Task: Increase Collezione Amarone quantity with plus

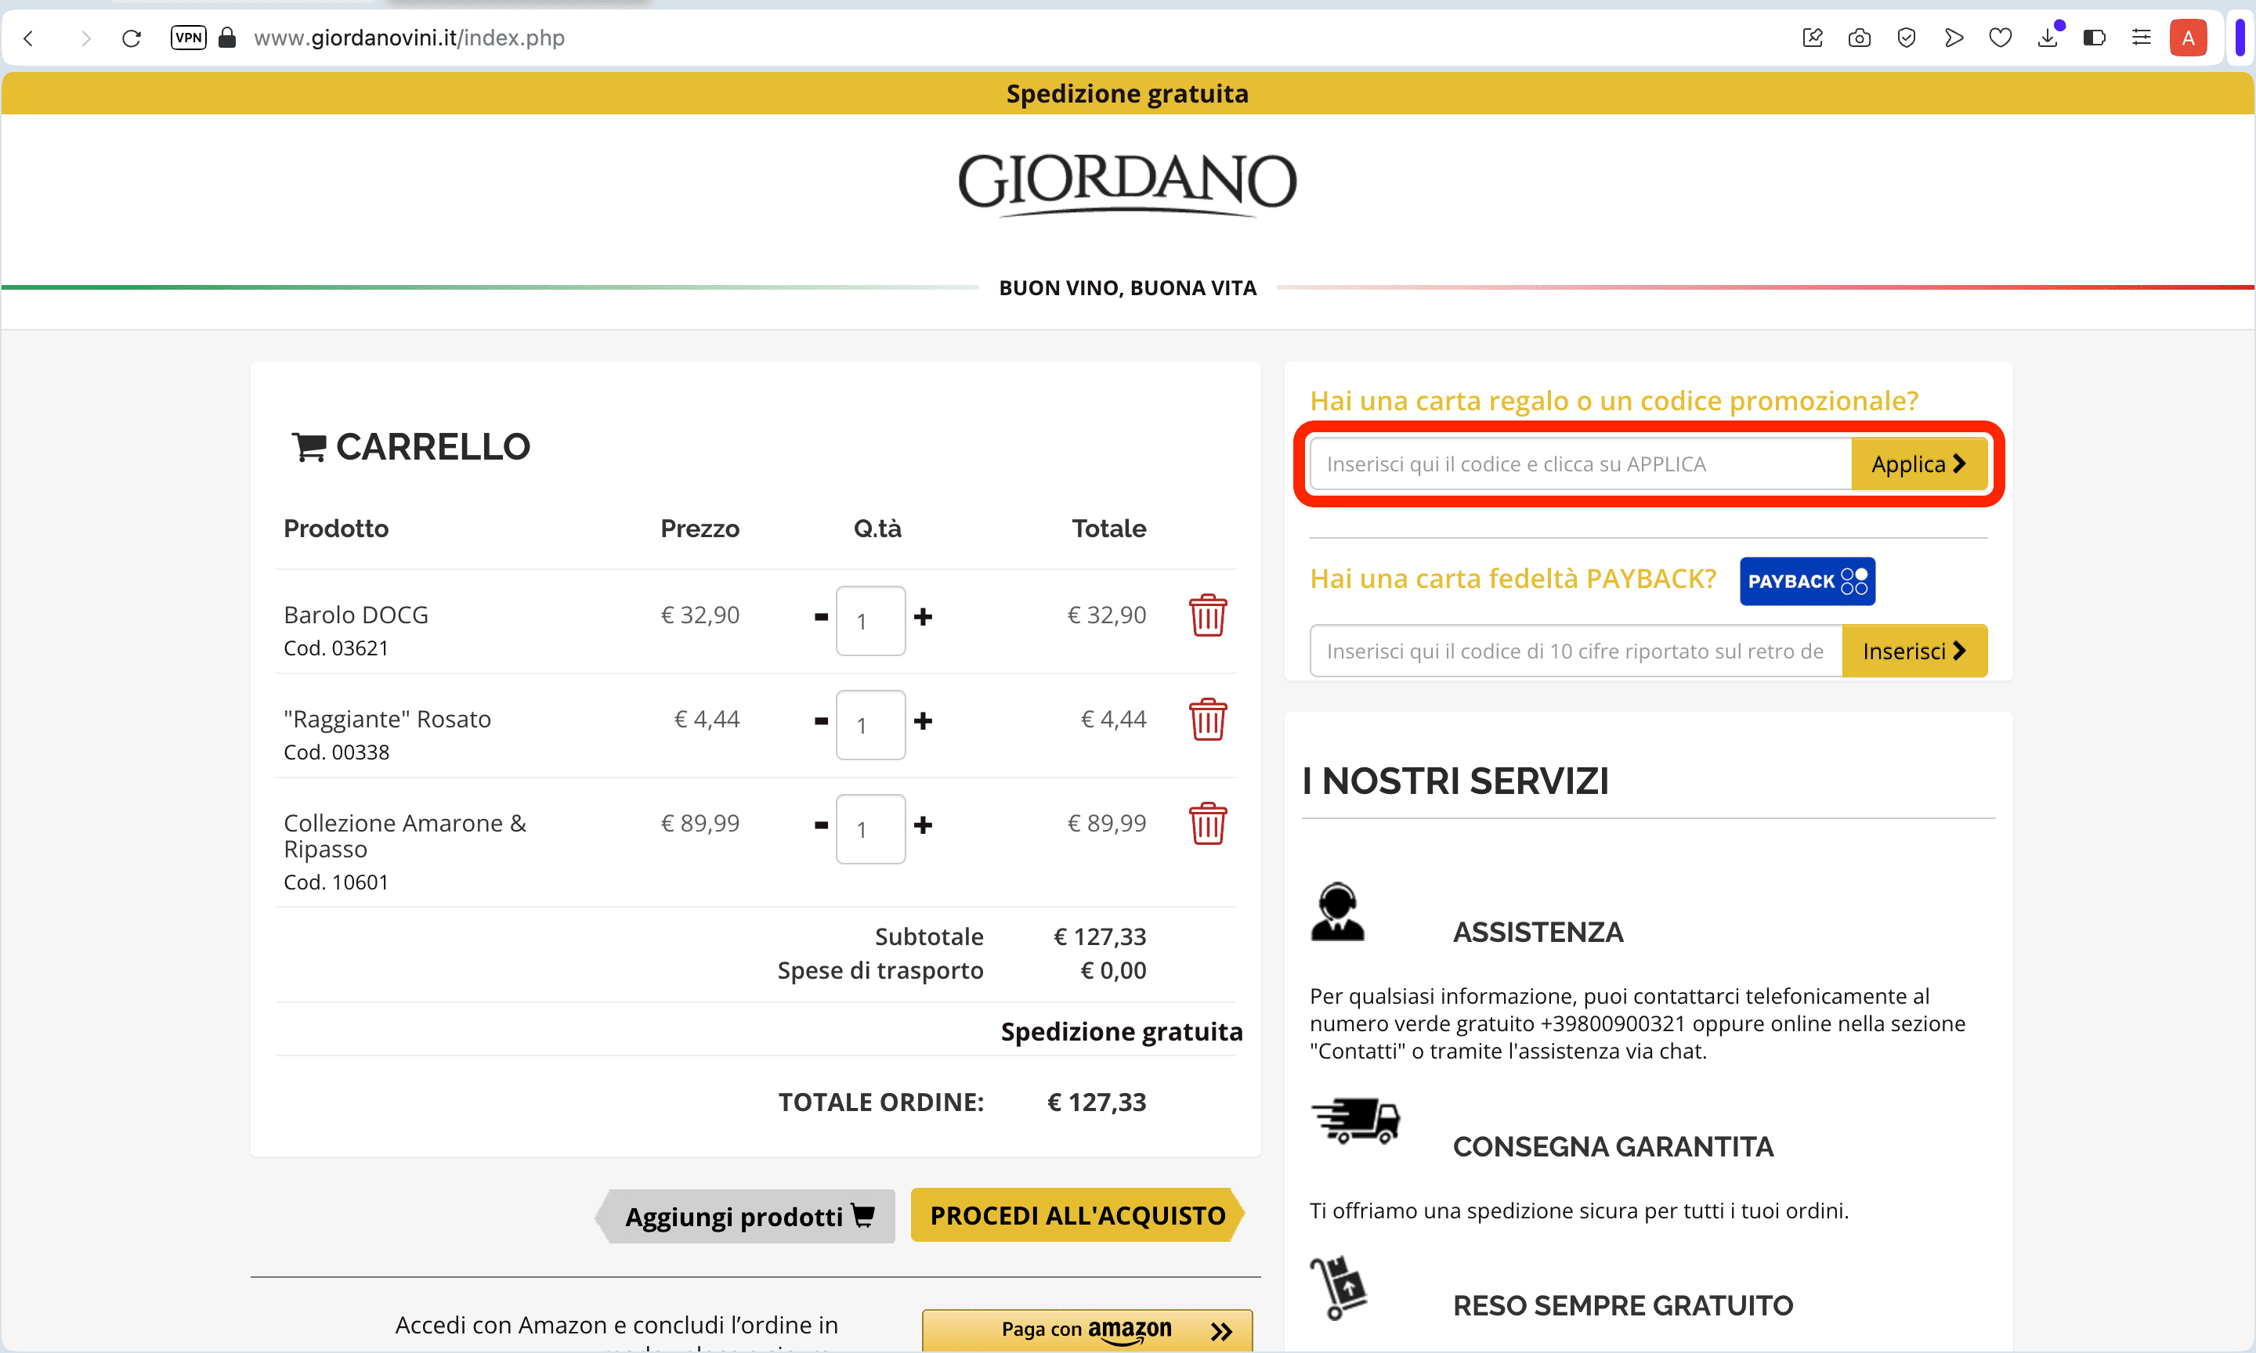Action: [923, 825]
